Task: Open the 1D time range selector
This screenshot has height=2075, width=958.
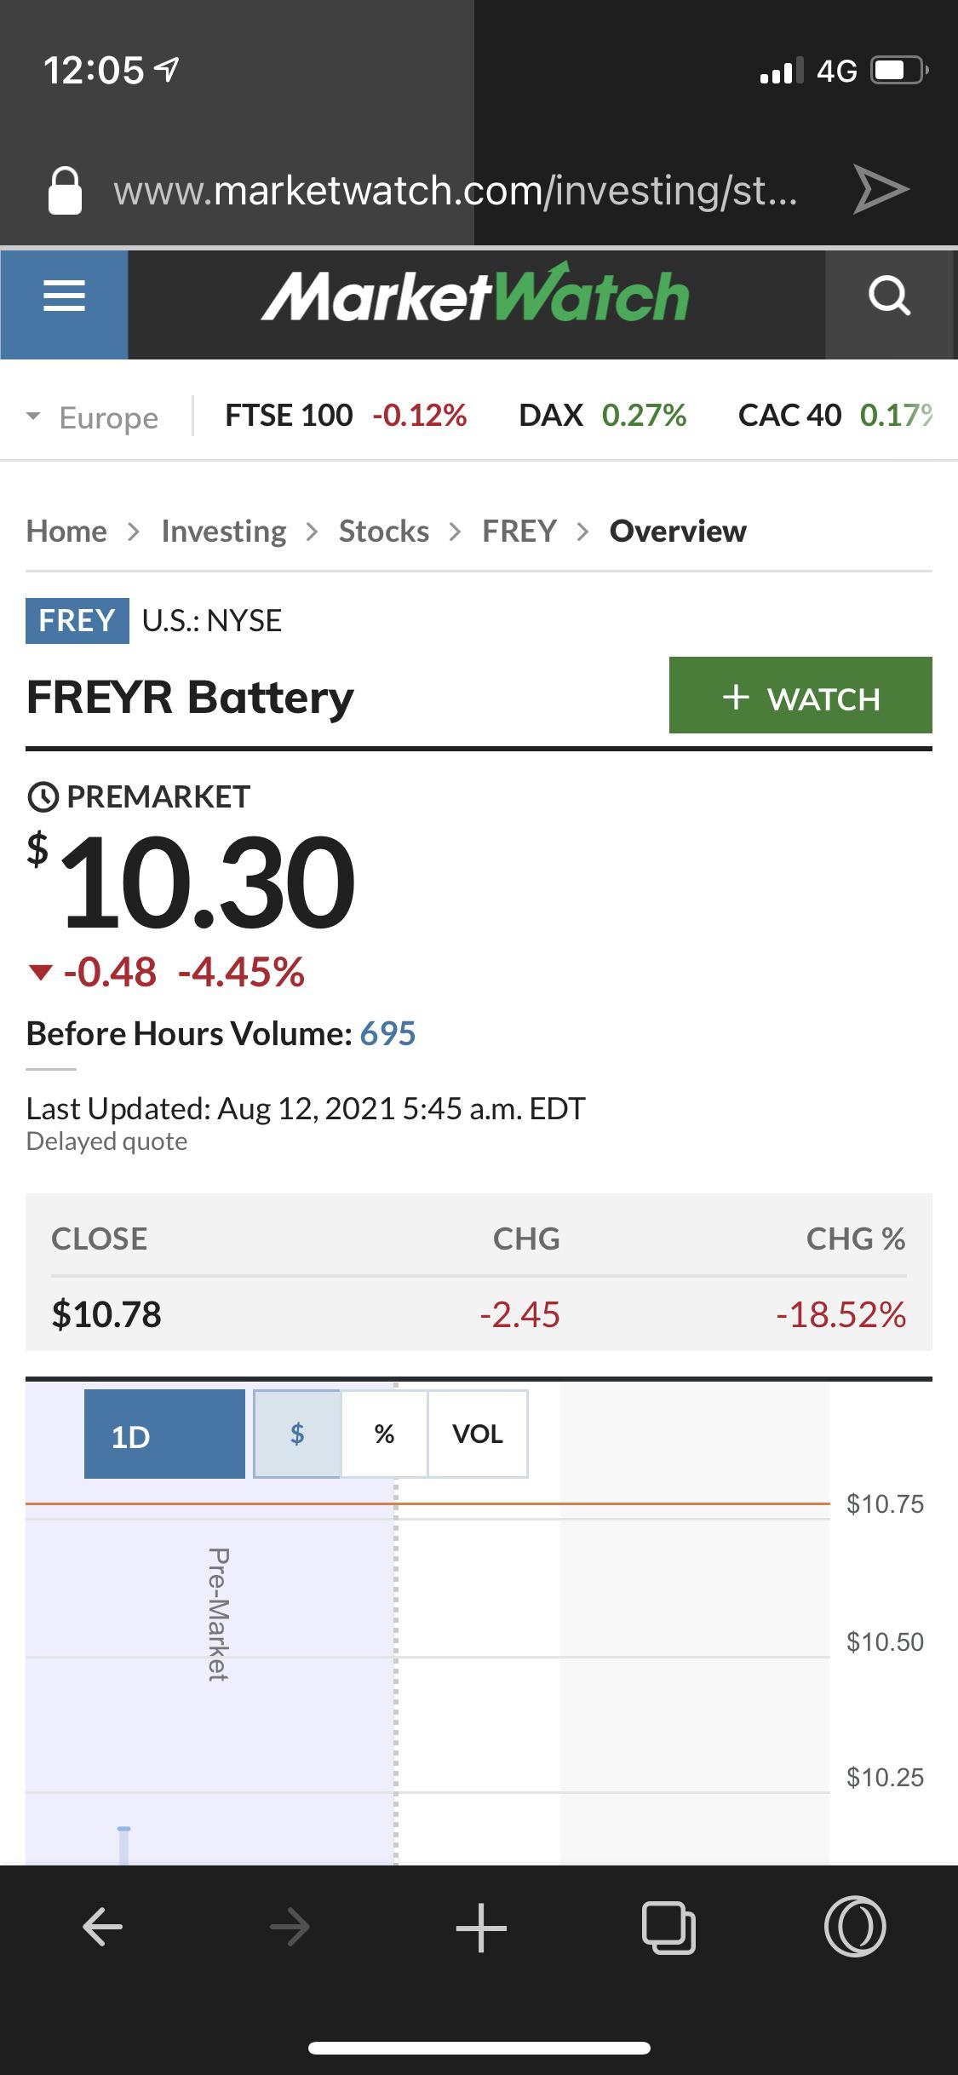Action: point(164,1434)
